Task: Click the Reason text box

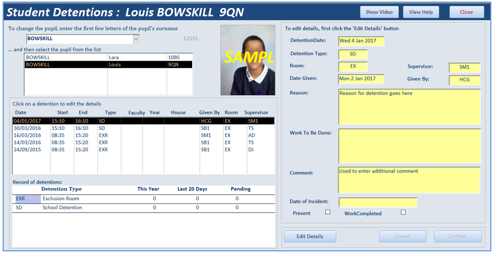Action: [409, 107]
